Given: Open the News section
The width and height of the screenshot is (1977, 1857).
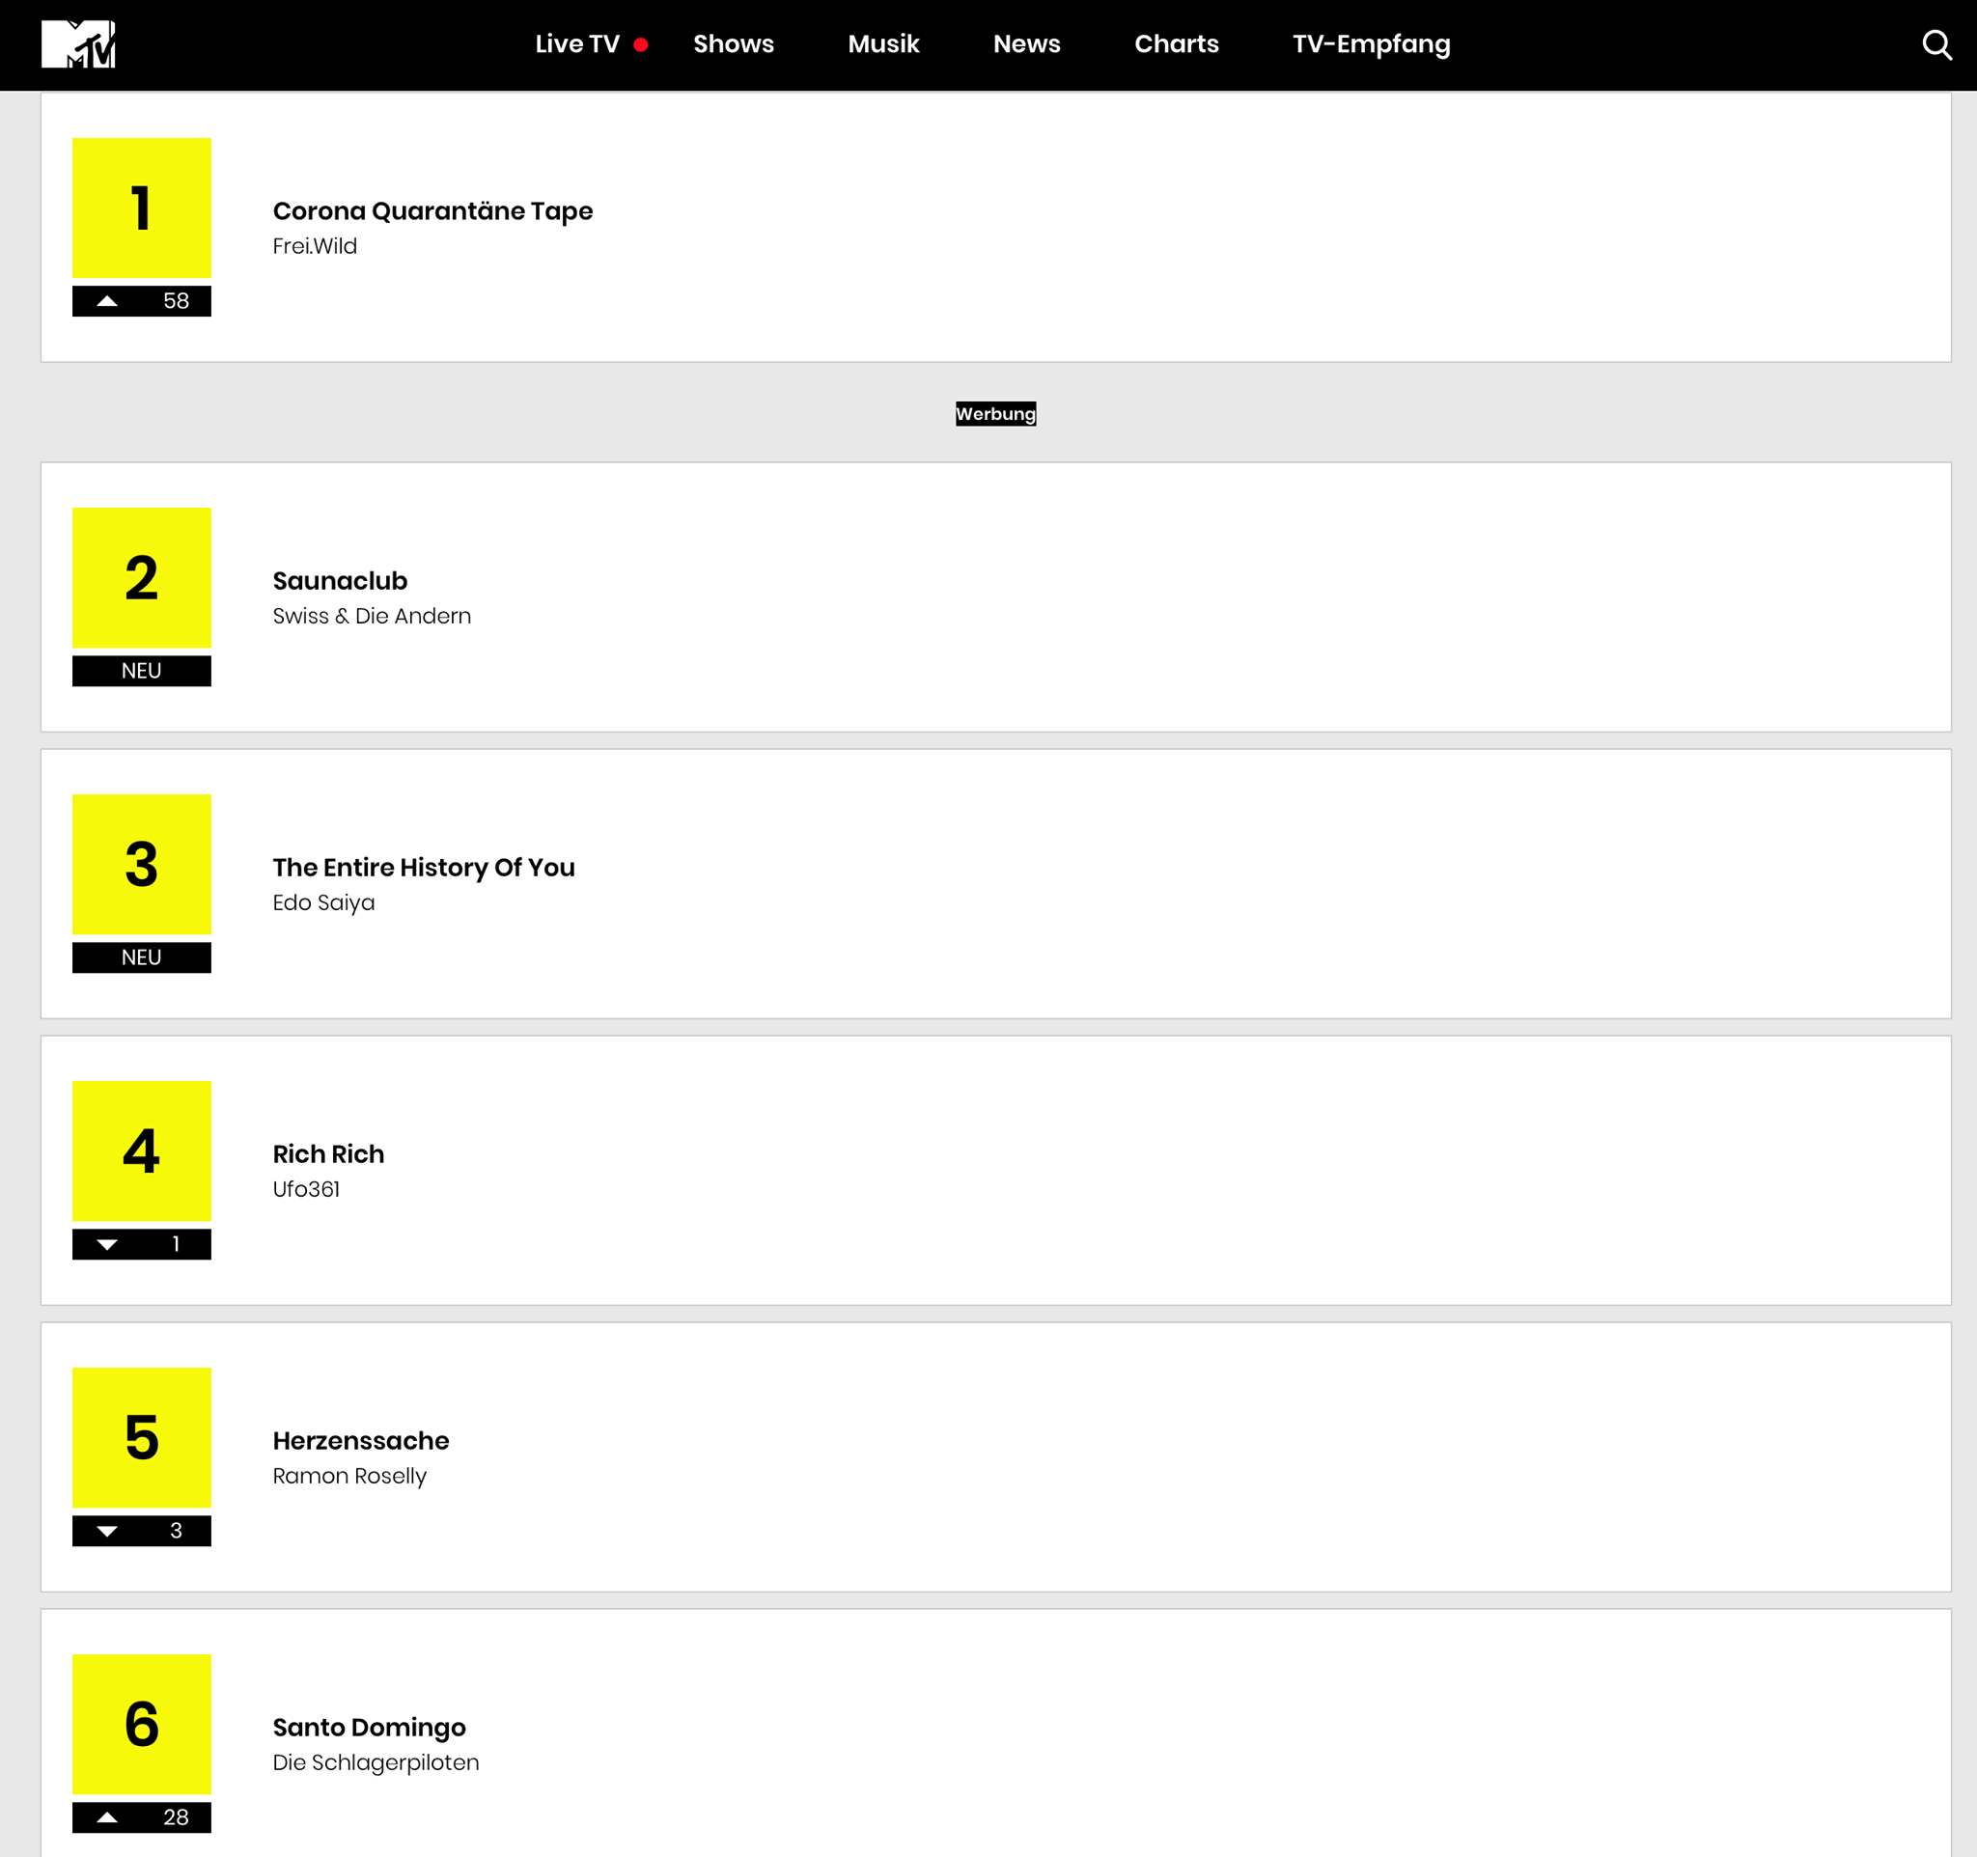Looking at the screenshot, I should (1026, 43).
